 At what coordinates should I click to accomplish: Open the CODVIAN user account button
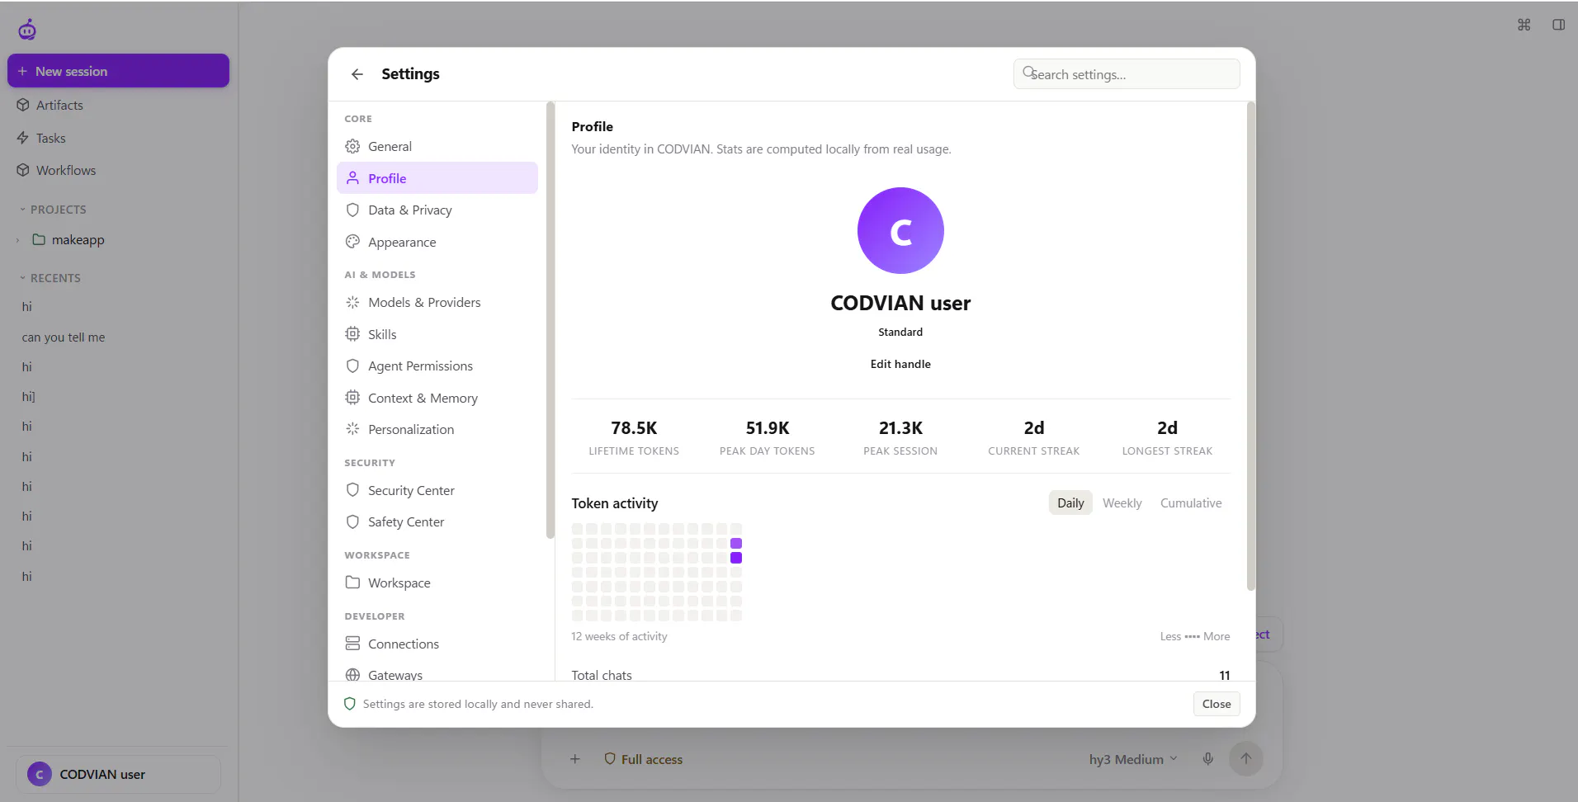tap(118, 774)
